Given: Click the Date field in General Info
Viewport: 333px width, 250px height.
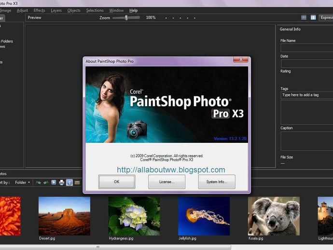Looking at the screenshot, I should (x=307, y=64).
